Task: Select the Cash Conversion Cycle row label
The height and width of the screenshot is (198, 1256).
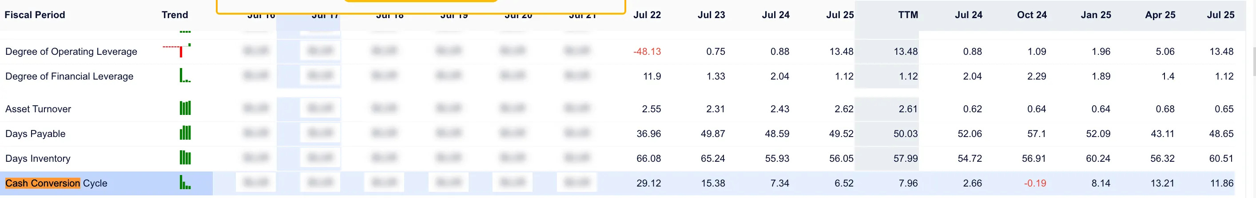Action: [56, 183]
